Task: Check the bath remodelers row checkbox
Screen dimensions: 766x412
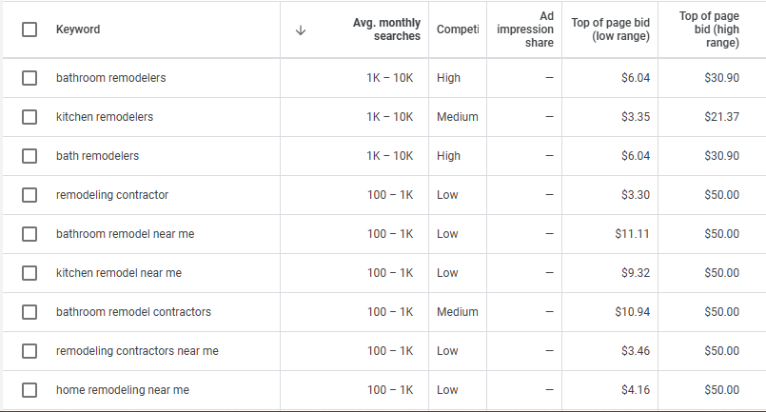Action: click(x=29, y=156)
